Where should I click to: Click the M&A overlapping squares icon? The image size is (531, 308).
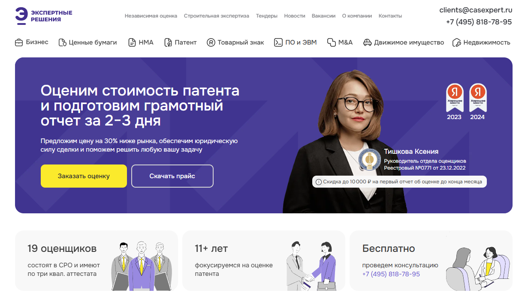(331, 42)
